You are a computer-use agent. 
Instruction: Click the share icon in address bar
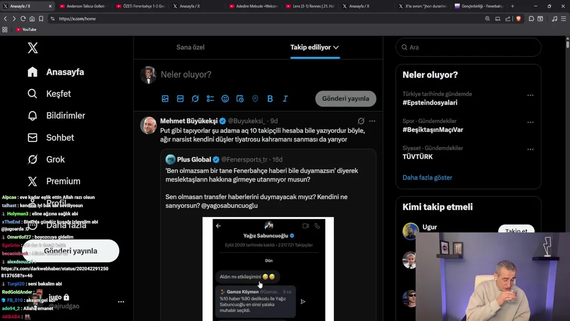pos(508,19)
